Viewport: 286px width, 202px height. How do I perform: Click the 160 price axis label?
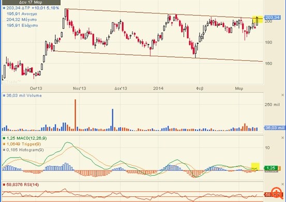(268, 64)
